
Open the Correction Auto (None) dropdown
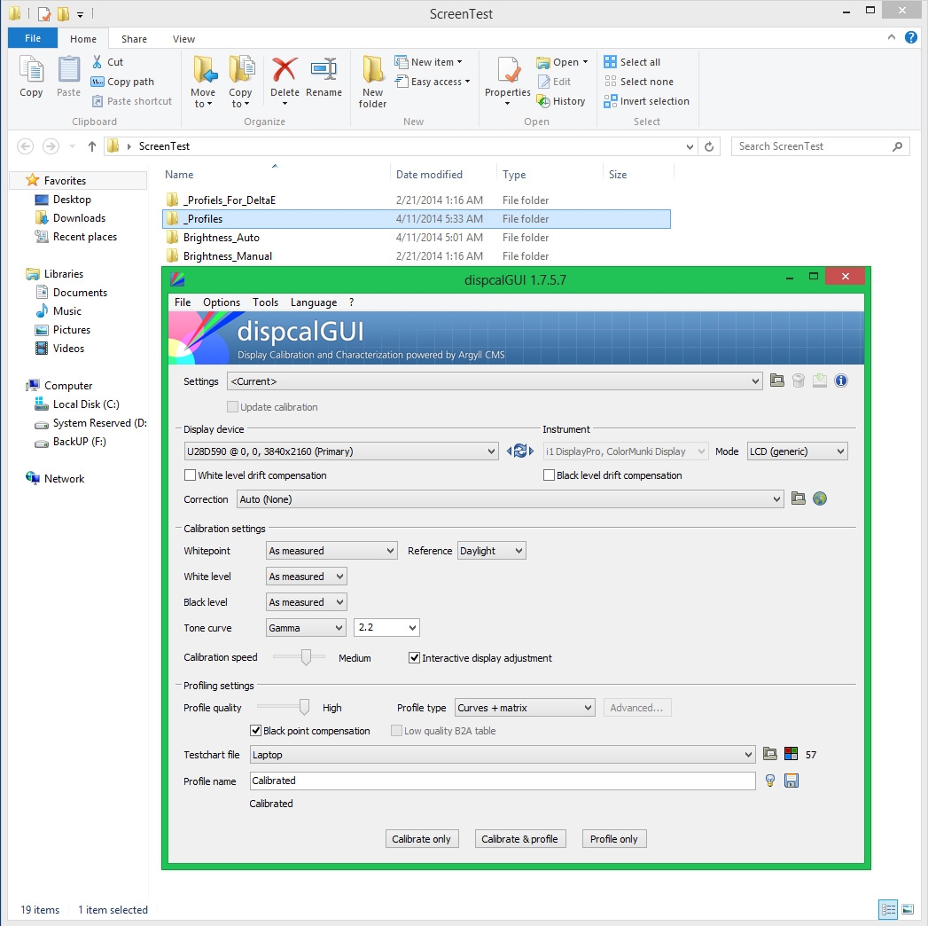coord(511,498)
